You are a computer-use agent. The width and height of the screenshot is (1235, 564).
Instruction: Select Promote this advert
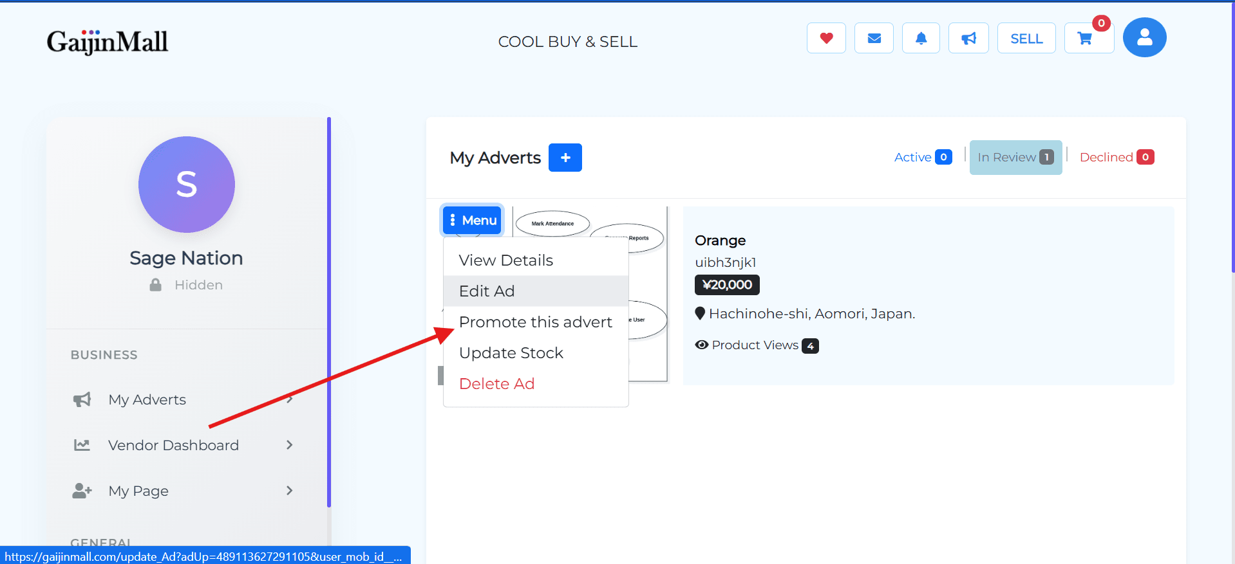536,322
